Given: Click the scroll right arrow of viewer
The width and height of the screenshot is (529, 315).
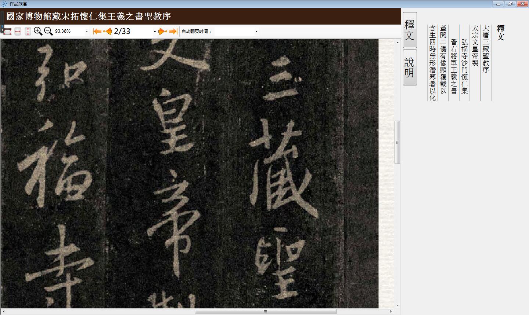Looking at the screenshot, I should point(391,311).
